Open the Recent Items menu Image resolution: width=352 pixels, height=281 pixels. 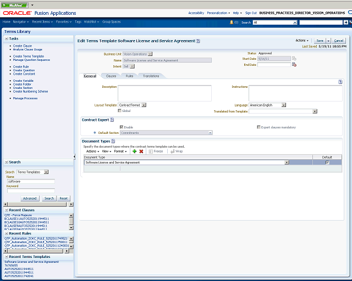point(42,22)
